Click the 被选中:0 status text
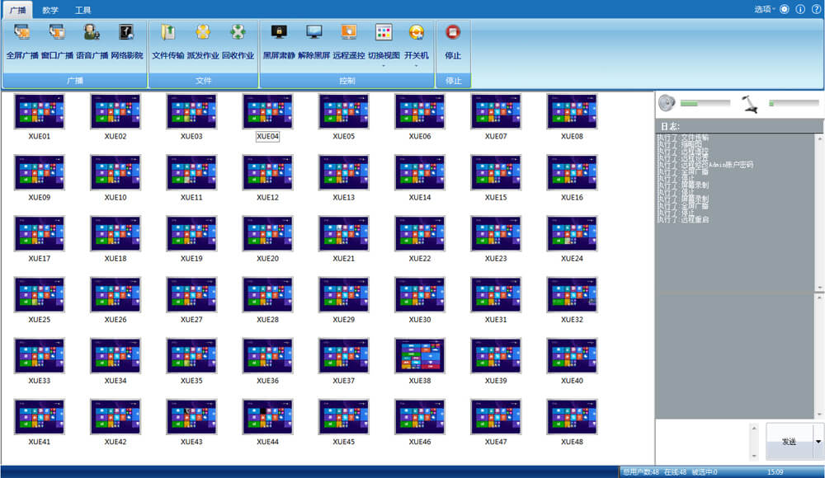The width and height of the screenshot is (825, 478). 705,472
